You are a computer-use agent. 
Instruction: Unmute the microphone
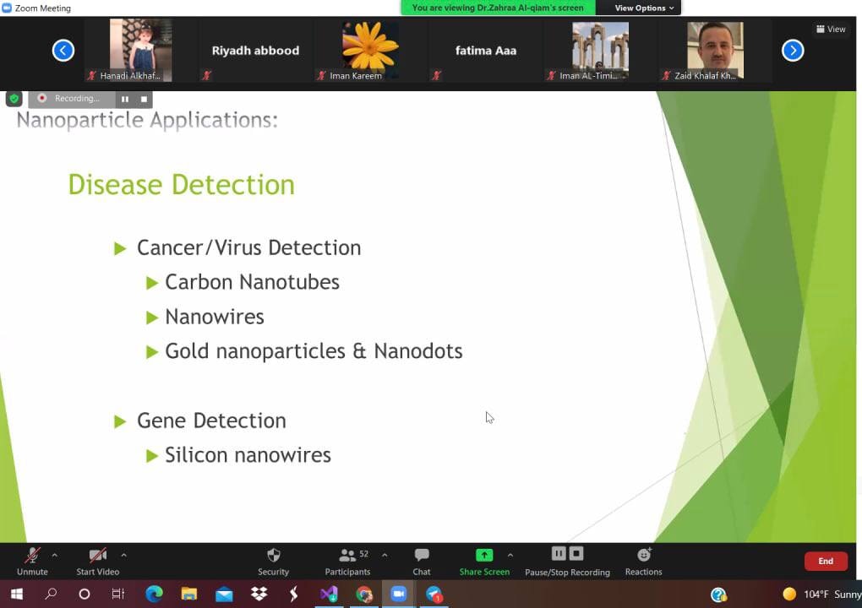click(x=32, y=560)
